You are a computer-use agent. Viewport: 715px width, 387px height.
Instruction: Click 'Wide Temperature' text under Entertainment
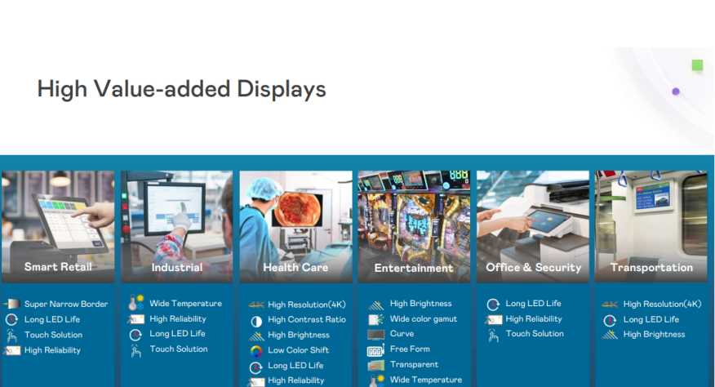coord(426,380)
